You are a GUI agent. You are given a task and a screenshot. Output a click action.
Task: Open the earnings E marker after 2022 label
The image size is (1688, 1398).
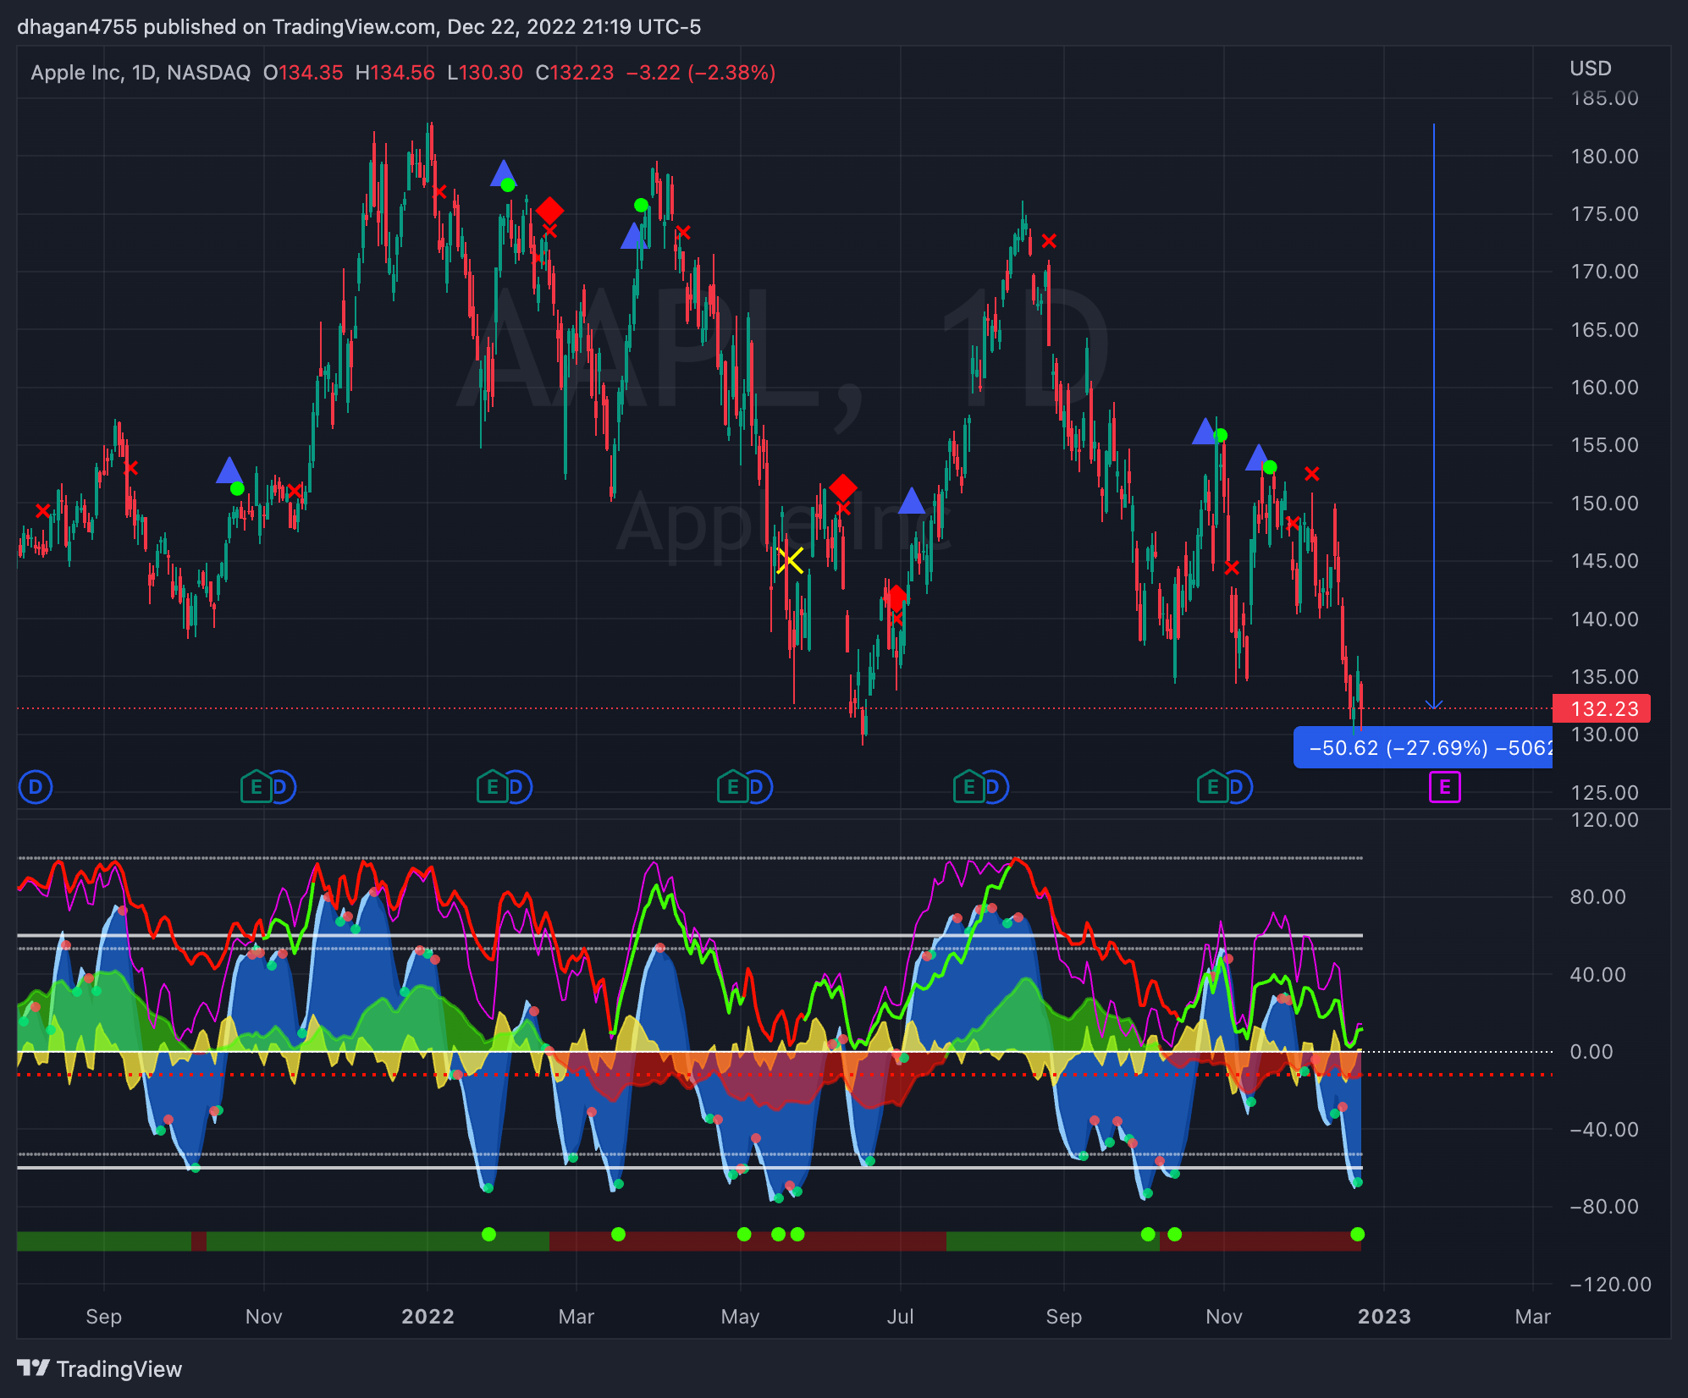tap(492, 788)
